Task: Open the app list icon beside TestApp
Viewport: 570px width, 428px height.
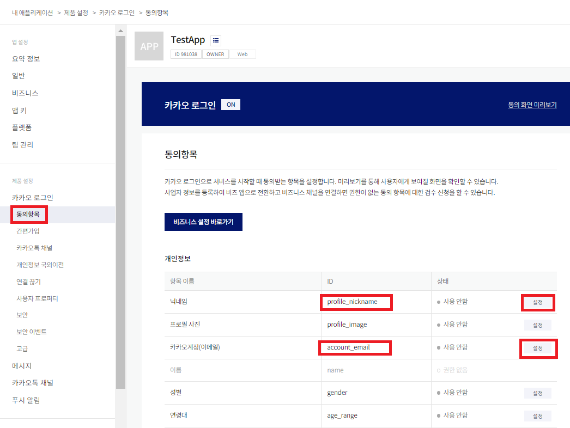Action: click(x=216, y=40)
